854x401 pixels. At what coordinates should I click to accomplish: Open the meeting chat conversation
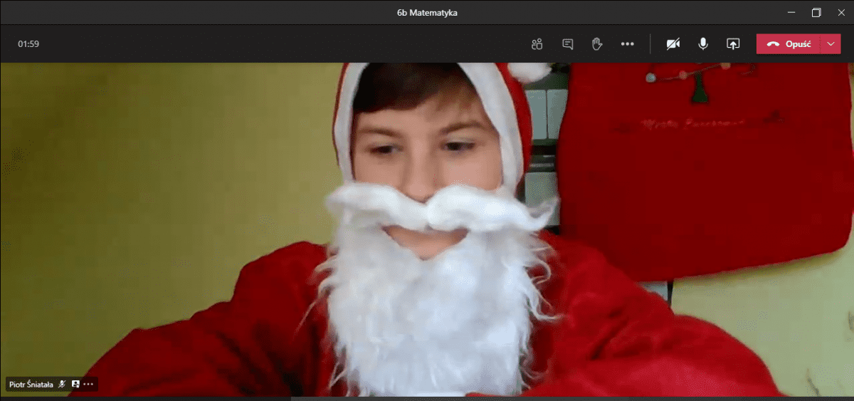click(567, 44)
